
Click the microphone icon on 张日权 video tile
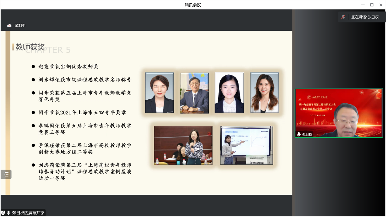pos(299,134)
